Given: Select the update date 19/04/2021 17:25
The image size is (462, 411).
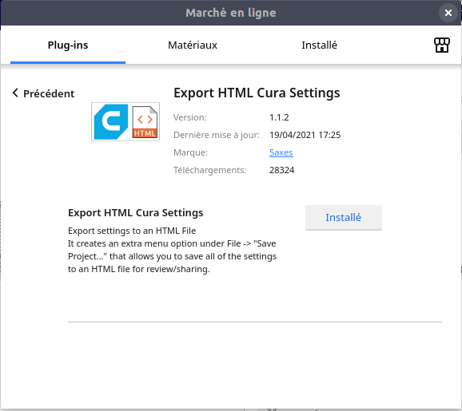Looking at the screenshot, I should pyautogui.click(x=305, y=135).
